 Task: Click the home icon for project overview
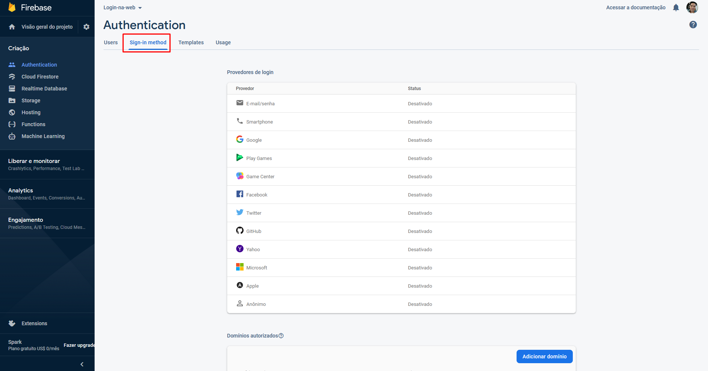(12, 27)
